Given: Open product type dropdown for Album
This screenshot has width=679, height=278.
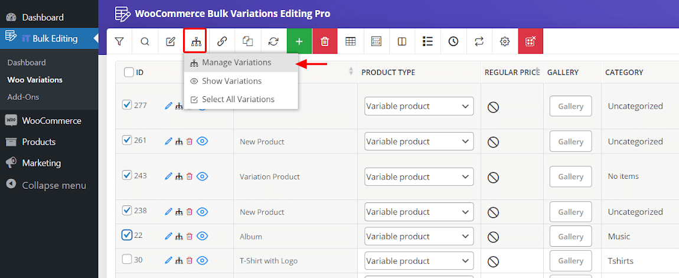Looking at the screenshot, I should (x=419, y=237).
